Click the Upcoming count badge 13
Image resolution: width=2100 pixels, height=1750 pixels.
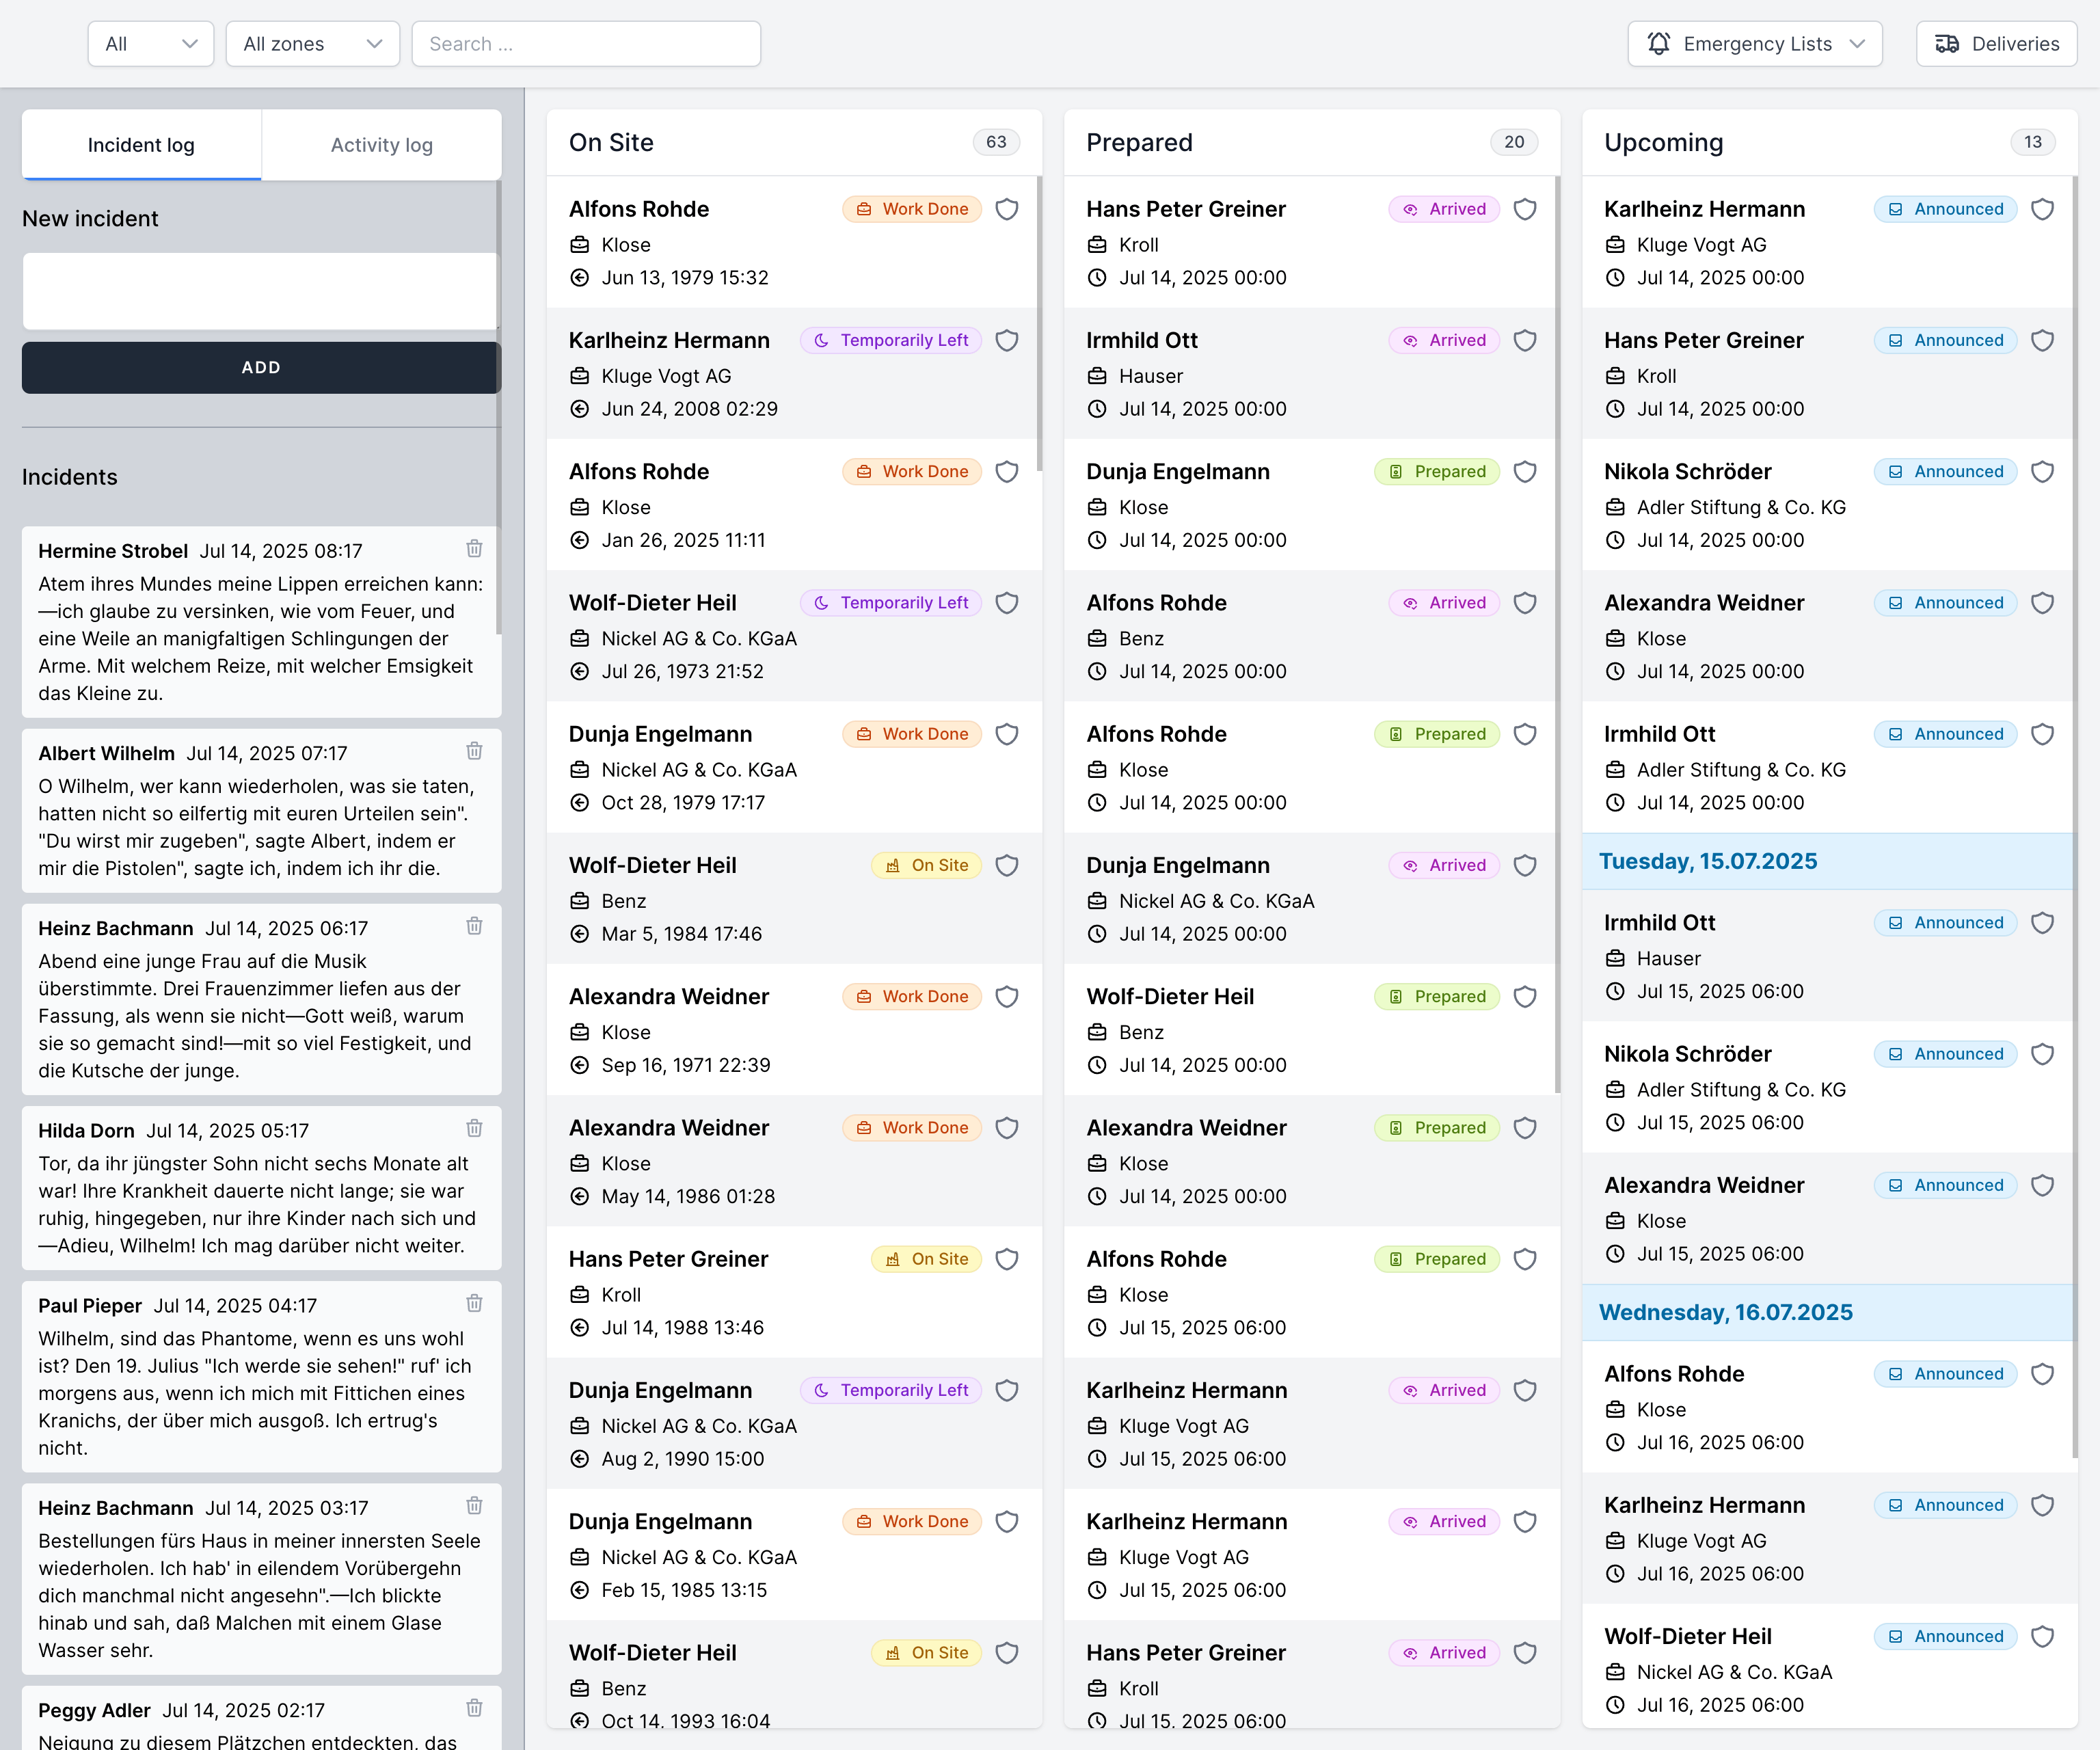coord(2032,142)
